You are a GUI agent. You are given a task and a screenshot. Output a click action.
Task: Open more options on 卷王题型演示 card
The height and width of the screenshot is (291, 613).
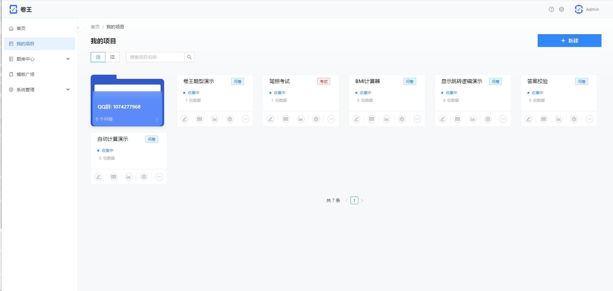(245, 119)
